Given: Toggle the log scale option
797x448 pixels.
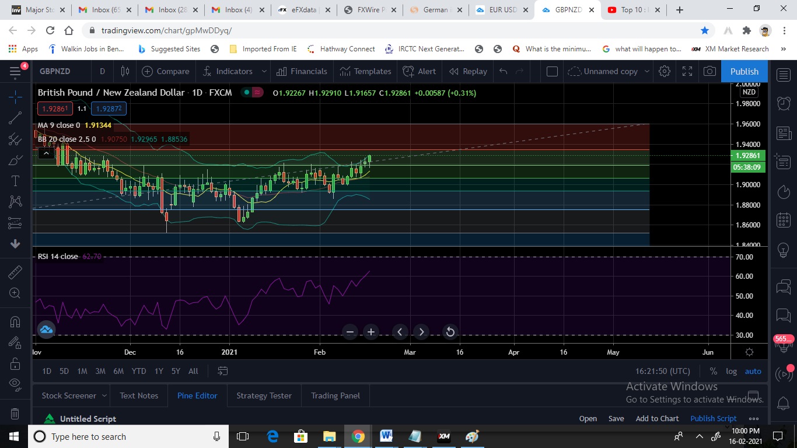Looking at the screenshot, I should pos(731,371).
